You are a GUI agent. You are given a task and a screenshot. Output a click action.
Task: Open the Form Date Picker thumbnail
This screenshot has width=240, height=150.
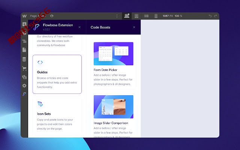(x=113, y=54)
